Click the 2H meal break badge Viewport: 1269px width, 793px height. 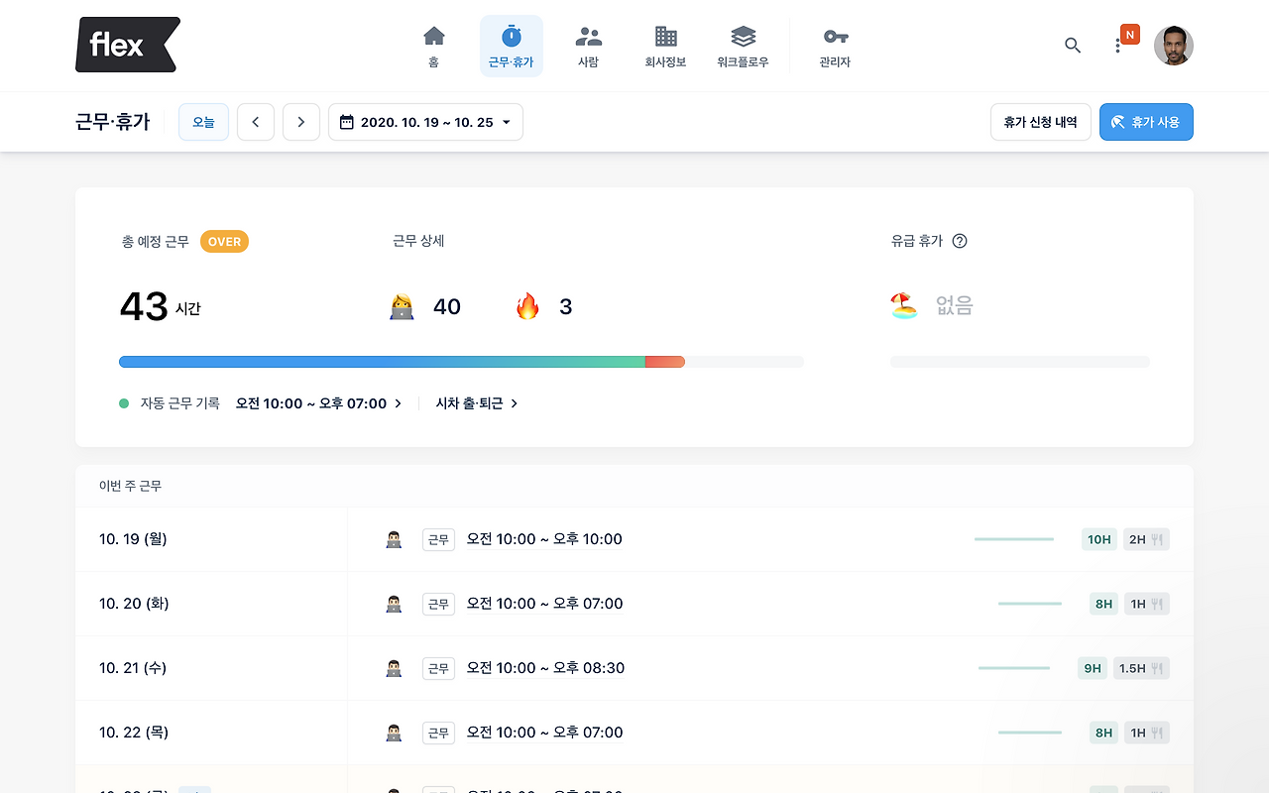tap(1146, 539)
